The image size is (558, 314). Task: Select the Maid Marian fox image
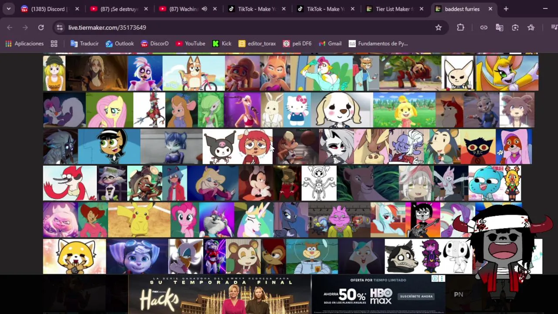pyautogui.click(x=514, y=147)
